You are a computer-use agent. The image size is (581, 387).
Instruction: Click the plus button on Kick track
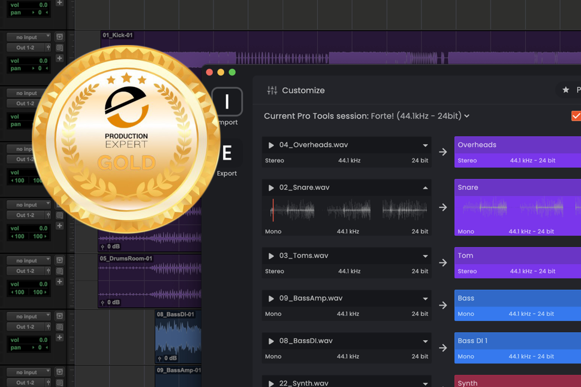click(x=59, y=58)
